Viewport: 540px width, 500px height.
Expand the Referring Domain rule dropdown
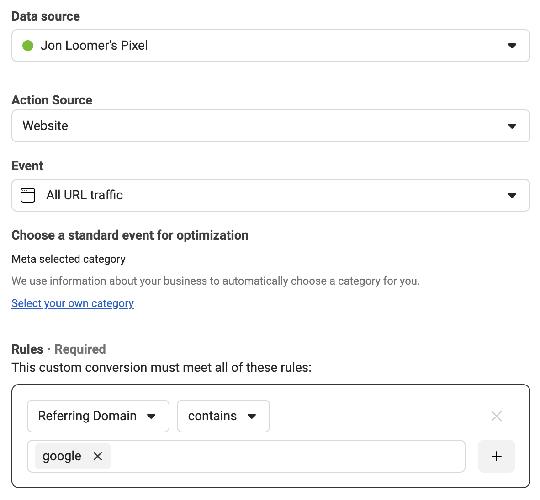click(x=98, y=416)
